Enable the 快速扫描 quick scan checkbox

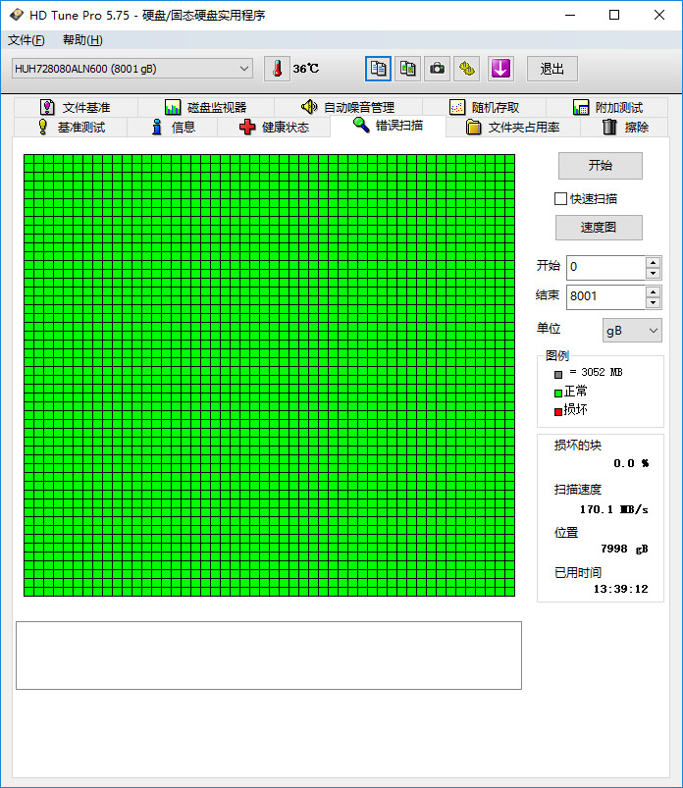coord(560,199)
